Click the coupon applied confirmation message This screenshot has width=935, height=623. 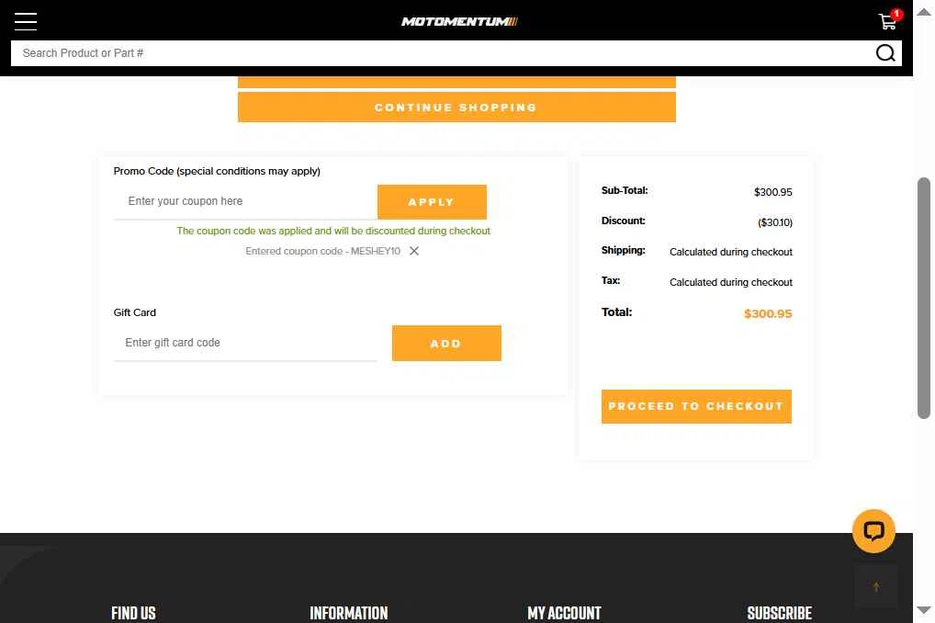(x=333, y=231)
